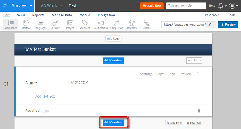This screenshot has width=241, height=129.
Task: Click the Responses: 0 counter
Action: [x=213, y=15]
